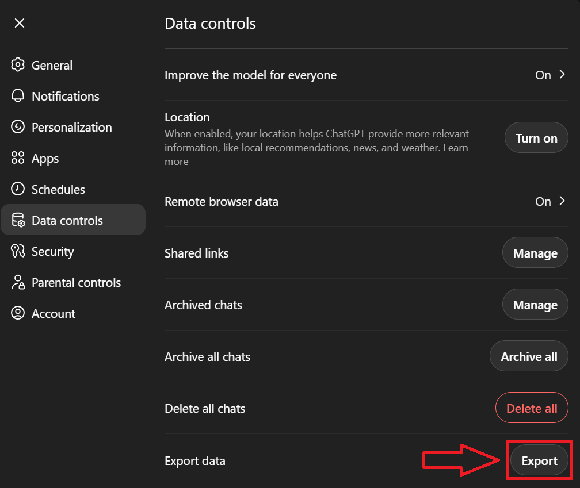Click the Data controls database icon
This screenshot has width=580, height=488.
coord(18,220)
